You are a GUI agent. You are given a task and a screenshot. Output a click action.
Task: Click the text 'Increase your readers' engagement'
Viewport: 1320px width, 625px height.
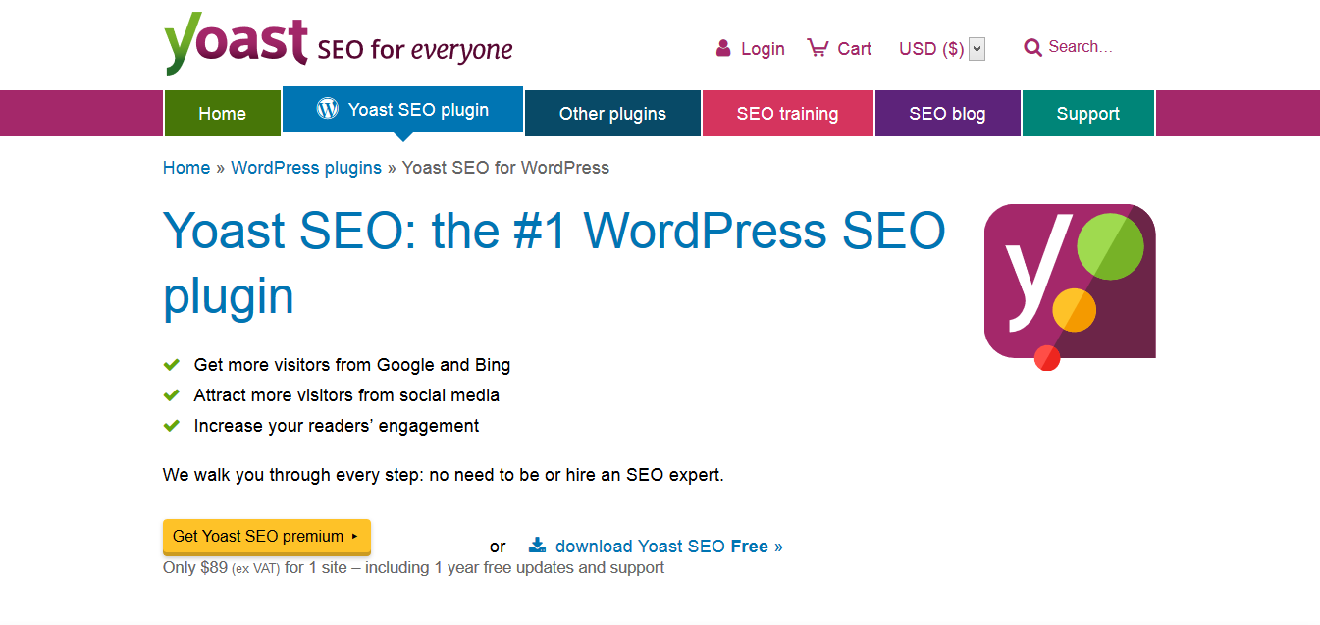pos(337,426)
